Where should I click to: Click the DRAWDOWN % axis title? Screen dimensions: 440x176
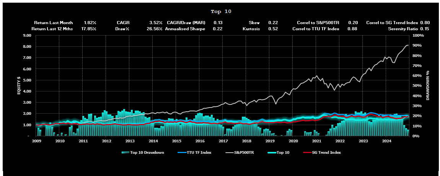428,85
